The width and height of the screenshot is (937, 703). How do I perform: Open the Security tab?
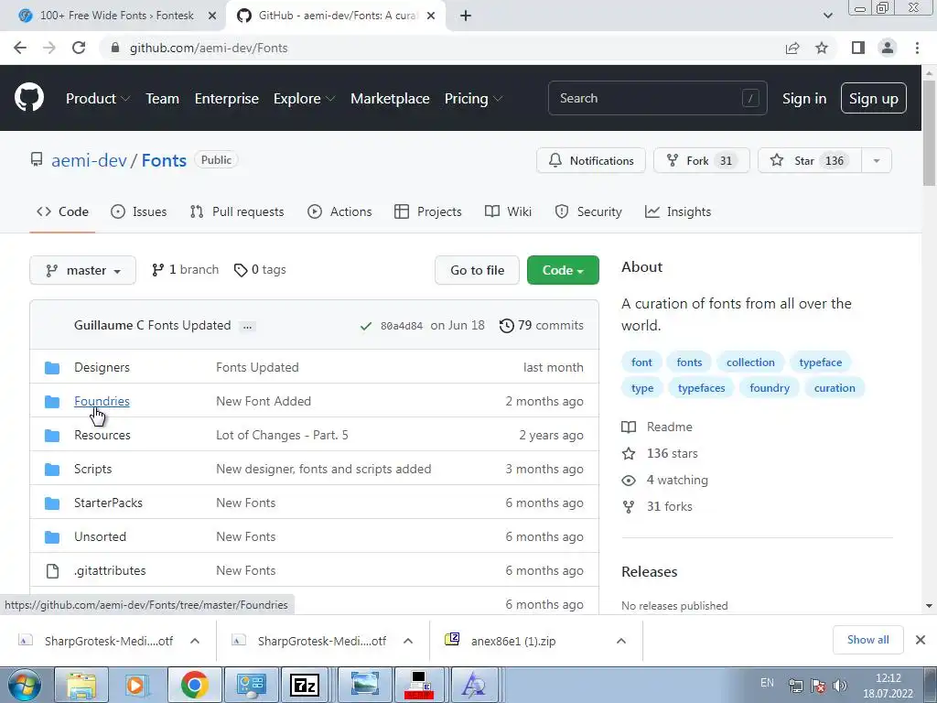point(588,211)
